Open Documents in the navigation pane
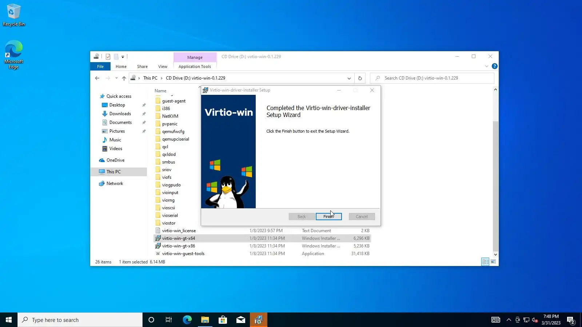This screenshot has height=327, width=582. tap(120, 122)
